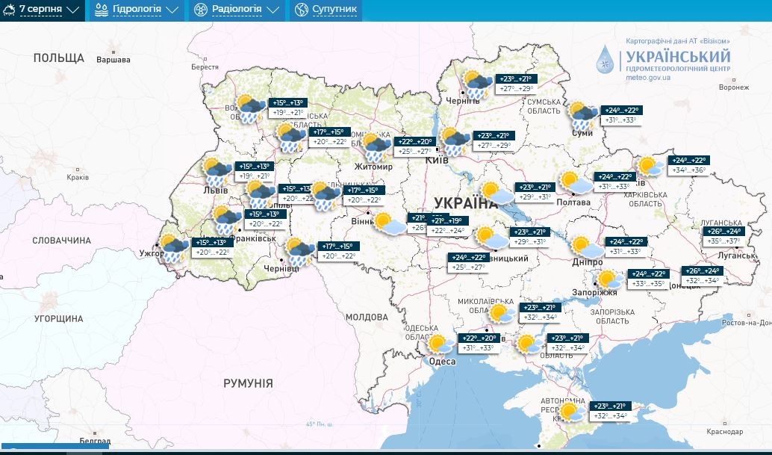Click the Житомир thunderstorm weather icon
The height and width of the screenshot is (455, 772).
[376, 146]
